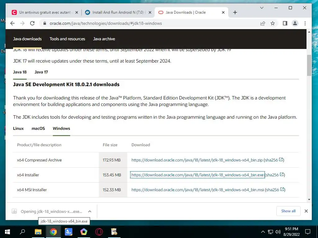Open the 'Java archive' nav item
The image size is (318, 238).
pyautogui.click(x=104, y=39)
